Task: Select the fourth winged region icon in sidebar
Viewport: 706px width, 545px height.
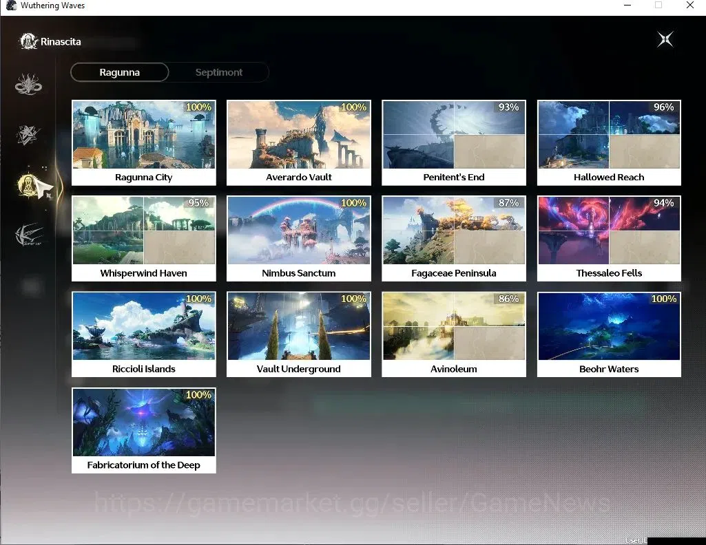Action: pyautogui.click(x=29, y=235)
